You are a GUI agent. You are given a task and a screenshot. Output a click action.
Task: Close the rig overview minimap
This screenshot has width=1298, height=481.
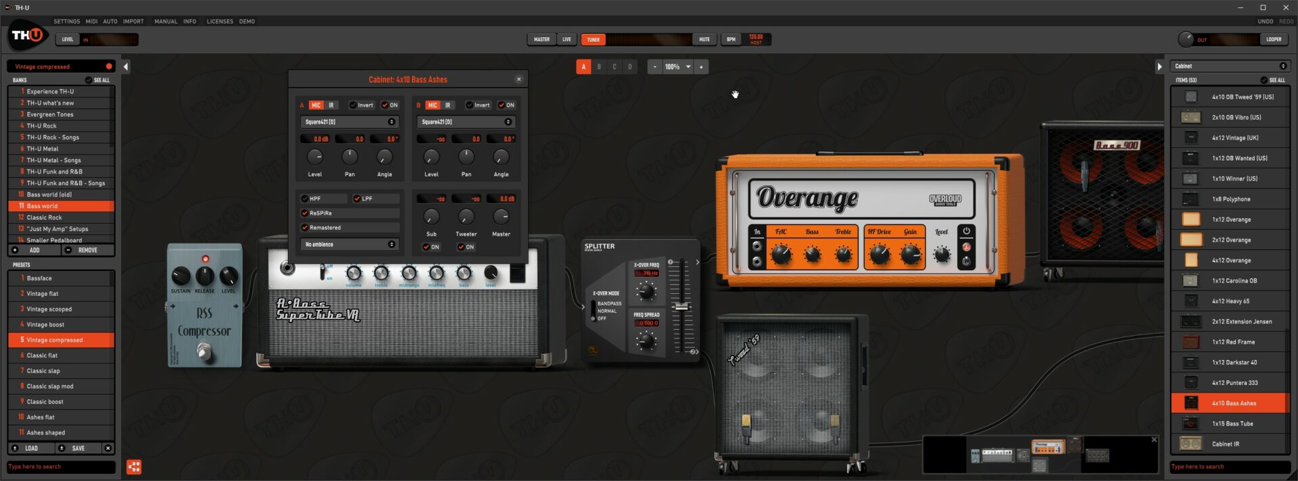coord(1154,440)
